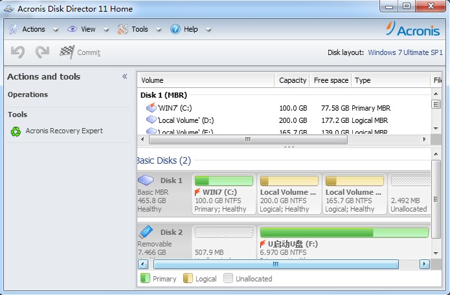
Task: Select the 'Local Volume' (D:) row
Action: pos(284,120)
